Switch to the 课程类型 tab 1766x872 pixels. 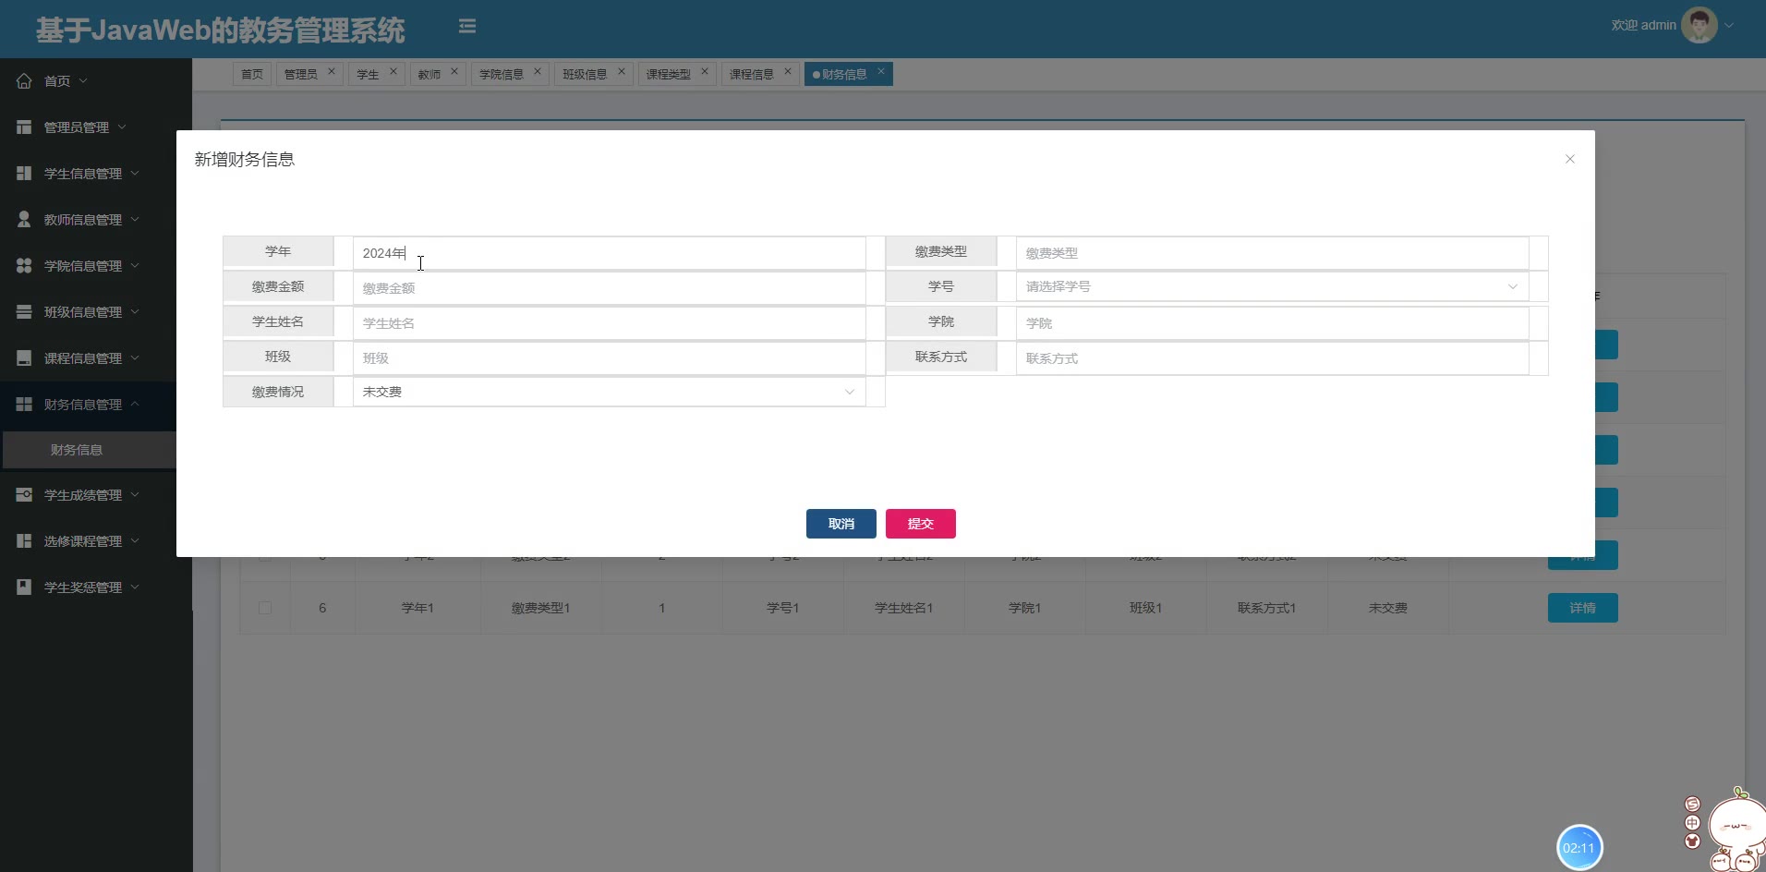point(669,74)
